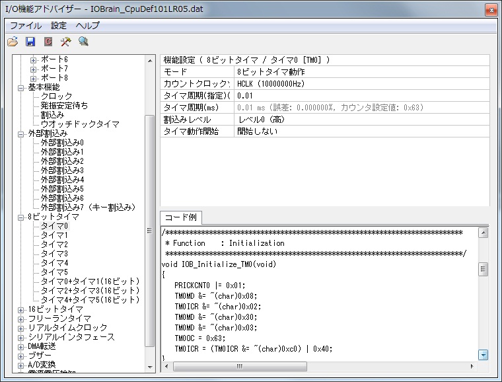This screenshot has width=502, height=382.
Task: Click the magnifier search toolbar icon
Action: (83, 41)
